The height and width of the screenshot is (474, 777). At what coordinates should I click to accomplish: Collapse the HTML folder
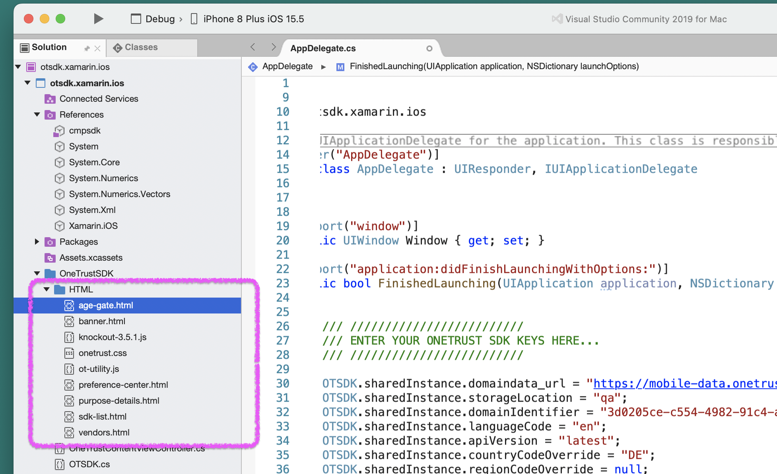[x=47, y=289]
